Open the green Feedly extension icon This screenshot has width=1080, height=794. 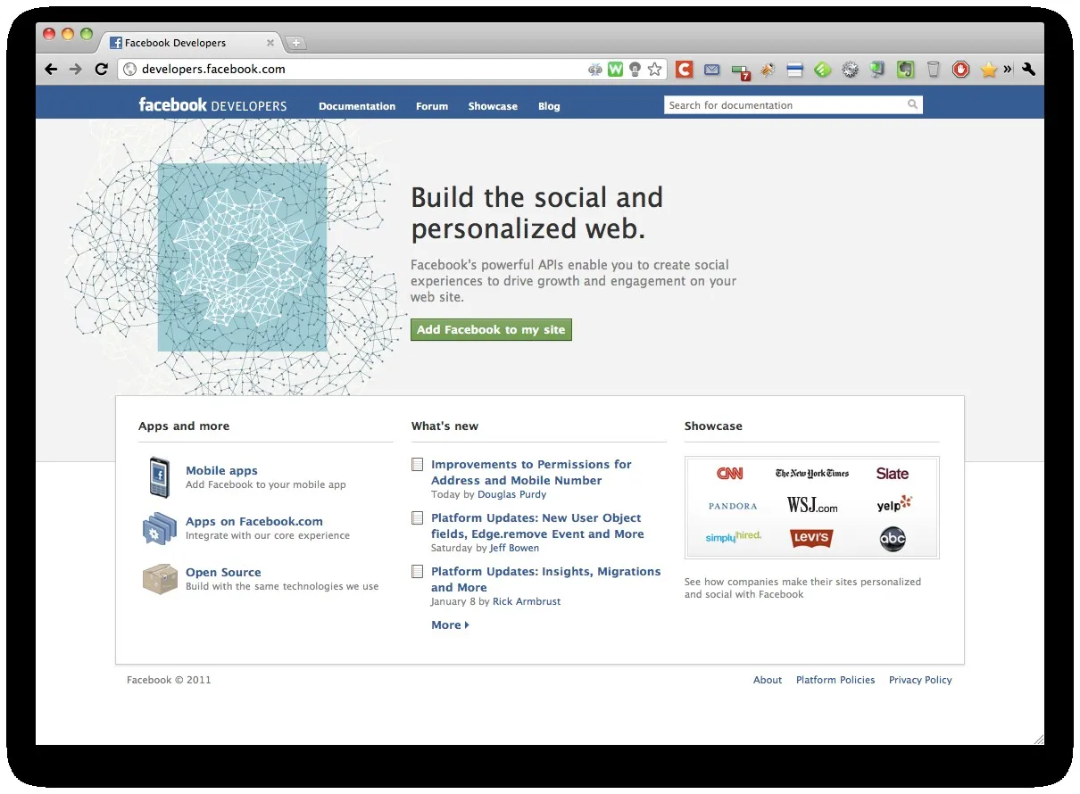tap(822, 70)
